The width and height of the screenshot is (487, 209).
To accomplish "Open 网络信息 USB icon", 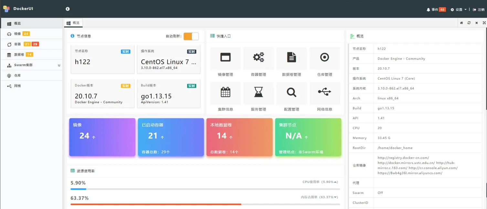I will coord(324,92).
